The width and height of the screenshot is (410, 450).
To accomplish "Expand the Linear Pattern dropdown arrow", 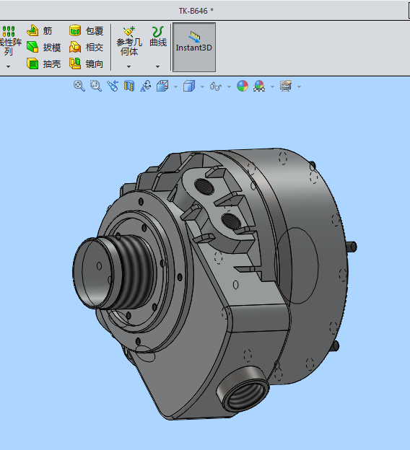I will click(x=8, y=66).
